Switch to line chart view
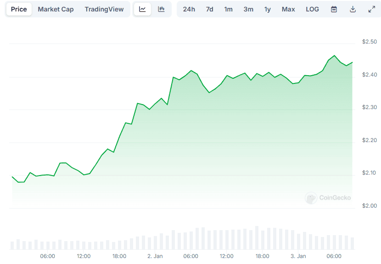The image size is (381, 264). click(x=142, y=9)
